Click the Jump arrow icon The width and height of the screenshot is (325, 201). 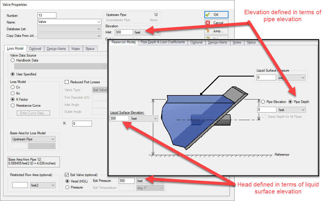207,31
